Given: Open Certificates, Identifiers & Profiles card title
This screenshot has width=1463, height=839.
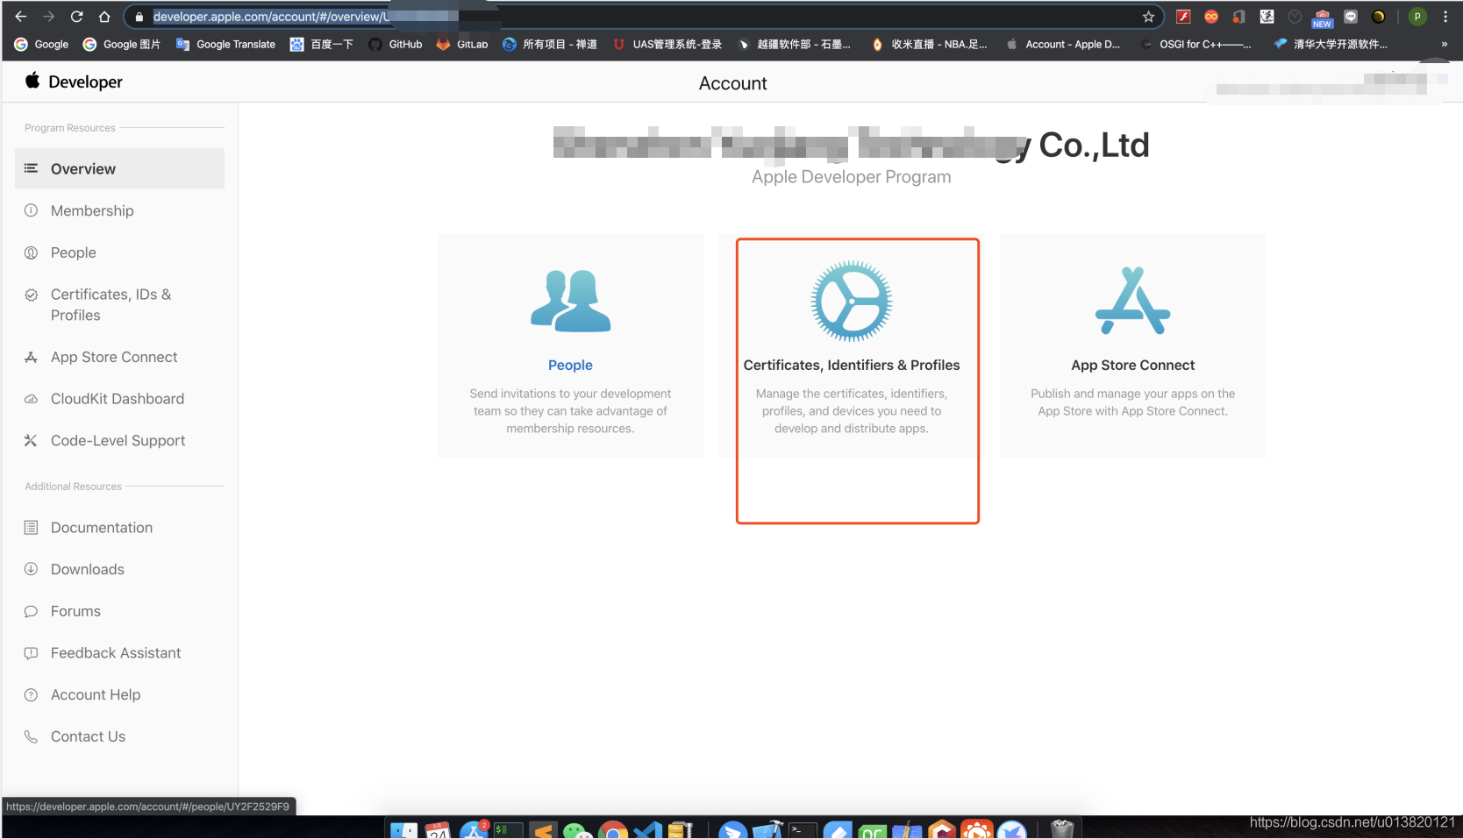Looking at the screenshot, I should click(x=852, y=365).
